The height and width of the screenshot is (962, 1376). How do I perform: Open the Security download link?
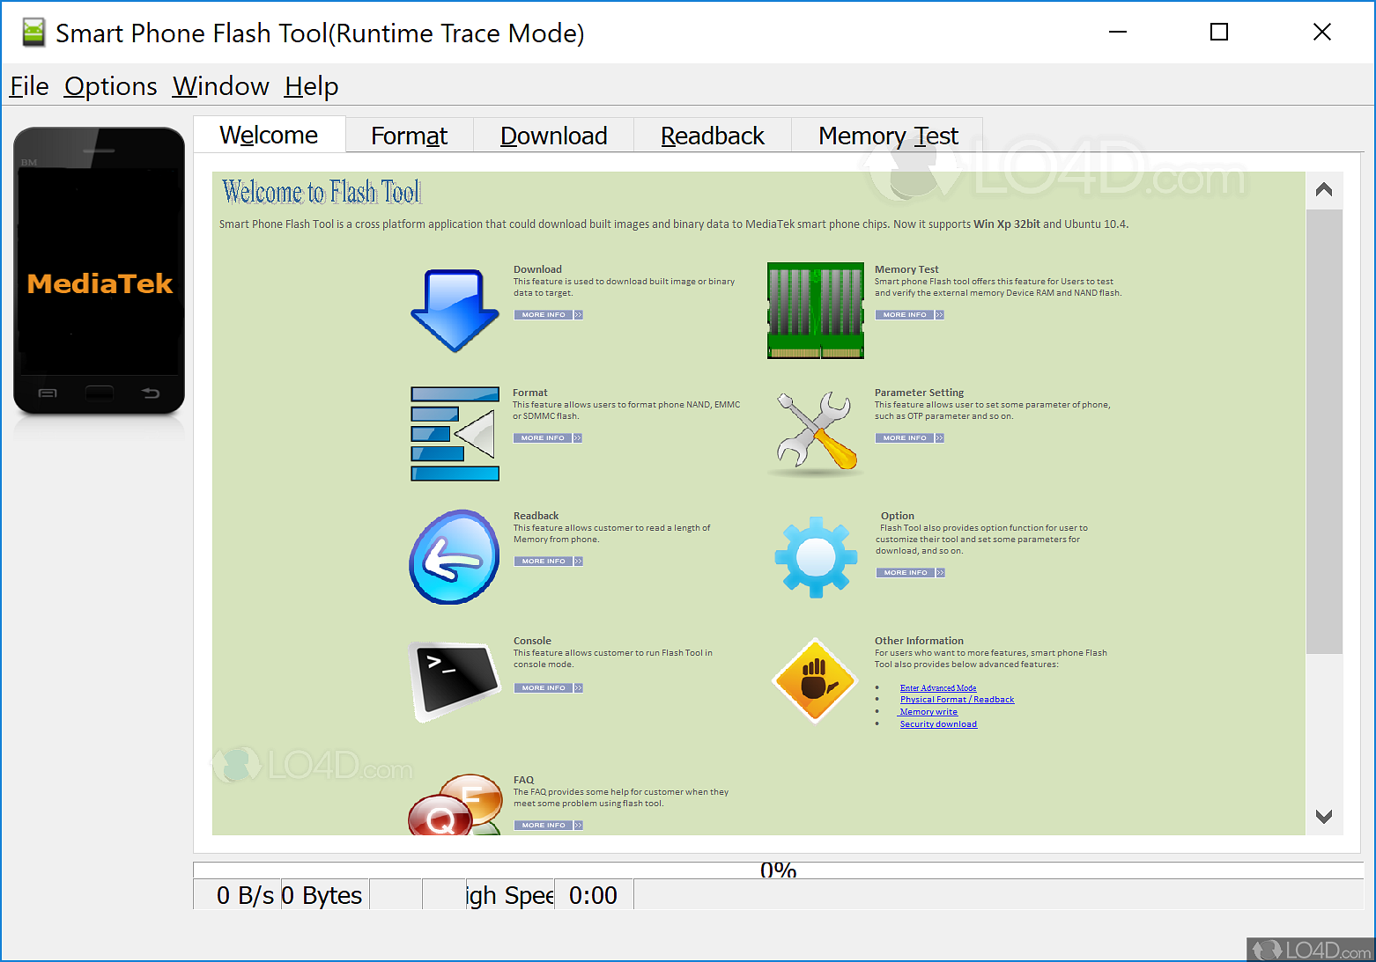pos(938,724)
